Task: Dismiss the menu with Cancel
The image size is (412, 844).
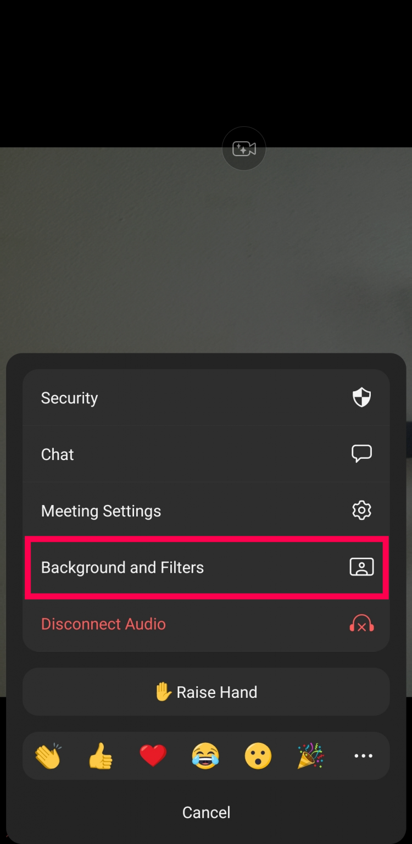Action: click(x=206, y=812)
